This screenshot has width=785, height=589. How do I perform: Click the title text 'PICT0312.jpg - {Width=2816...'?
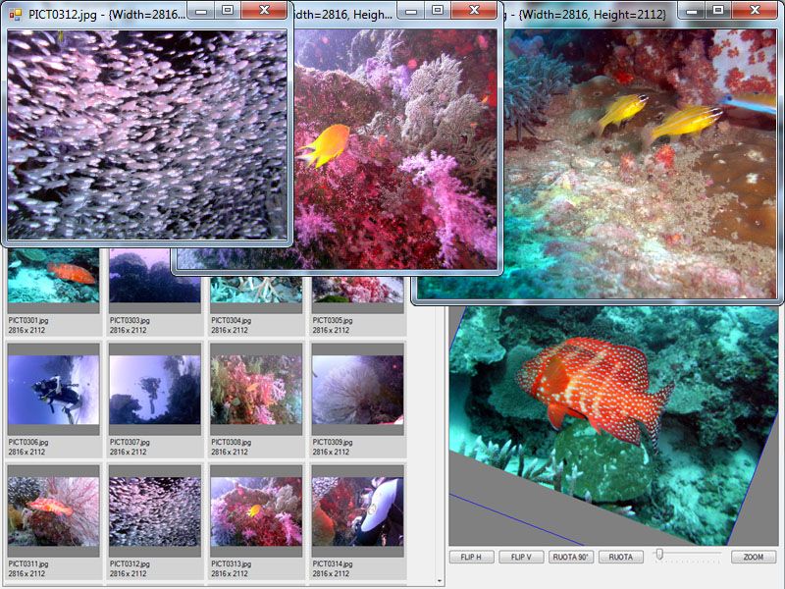coord(106,14)
